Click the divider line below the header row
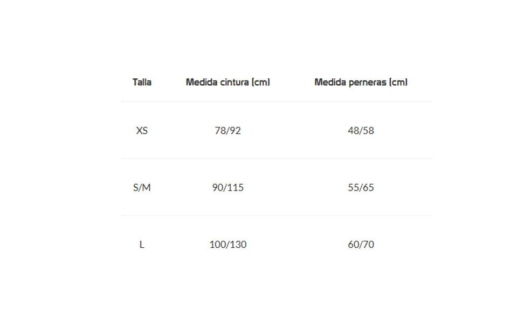The image size is (531, 312). (277, 101)
